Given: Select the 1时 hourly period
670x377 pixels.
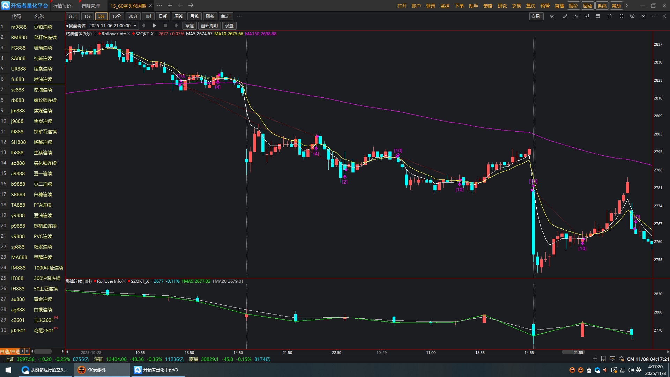Looking at the screenshot, I should click(x=148, y=16).
